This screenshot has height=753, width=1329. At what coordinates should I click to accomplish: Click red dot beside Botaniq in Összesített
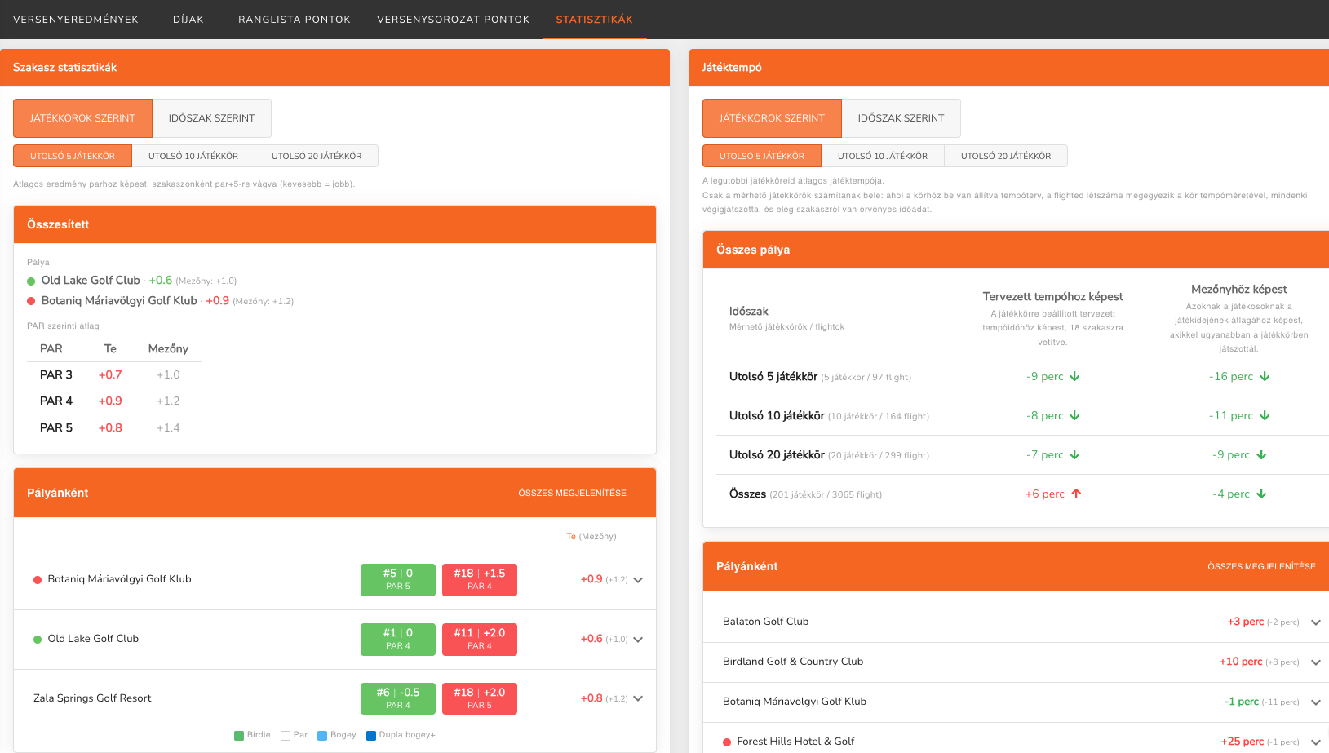(x=31, y=301)
